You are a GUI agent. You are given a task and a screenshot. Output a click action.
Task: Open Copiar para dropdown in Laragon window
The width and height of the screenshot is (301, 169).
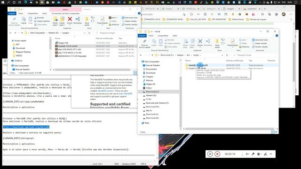click(x=62, y=22)
